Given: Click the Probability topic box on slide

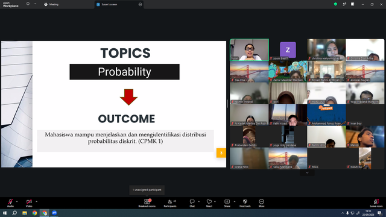Looking at the screenshot, I should 125,72.
